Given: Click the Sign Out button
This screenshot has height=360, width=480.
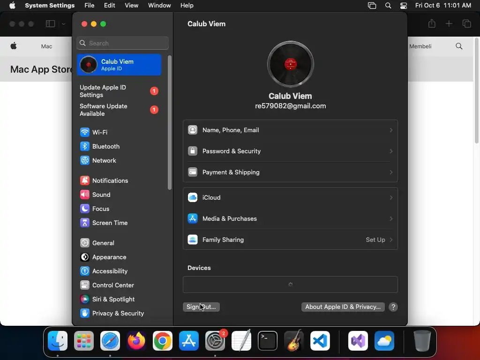Looking at the screenshot, I should (201, 307).
